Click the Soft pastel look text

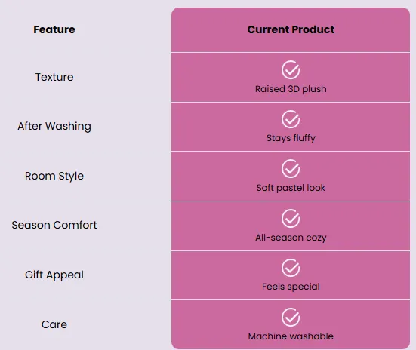(291, 188)
